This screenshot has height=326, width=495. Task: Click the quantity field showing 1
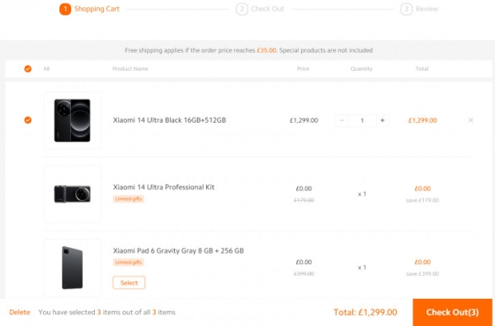pyautogui.click(x=362, y=120)
